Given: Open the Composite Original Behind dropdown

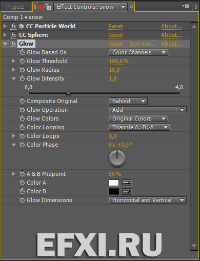Looking at the screenshot, I should tap(128, 101).
